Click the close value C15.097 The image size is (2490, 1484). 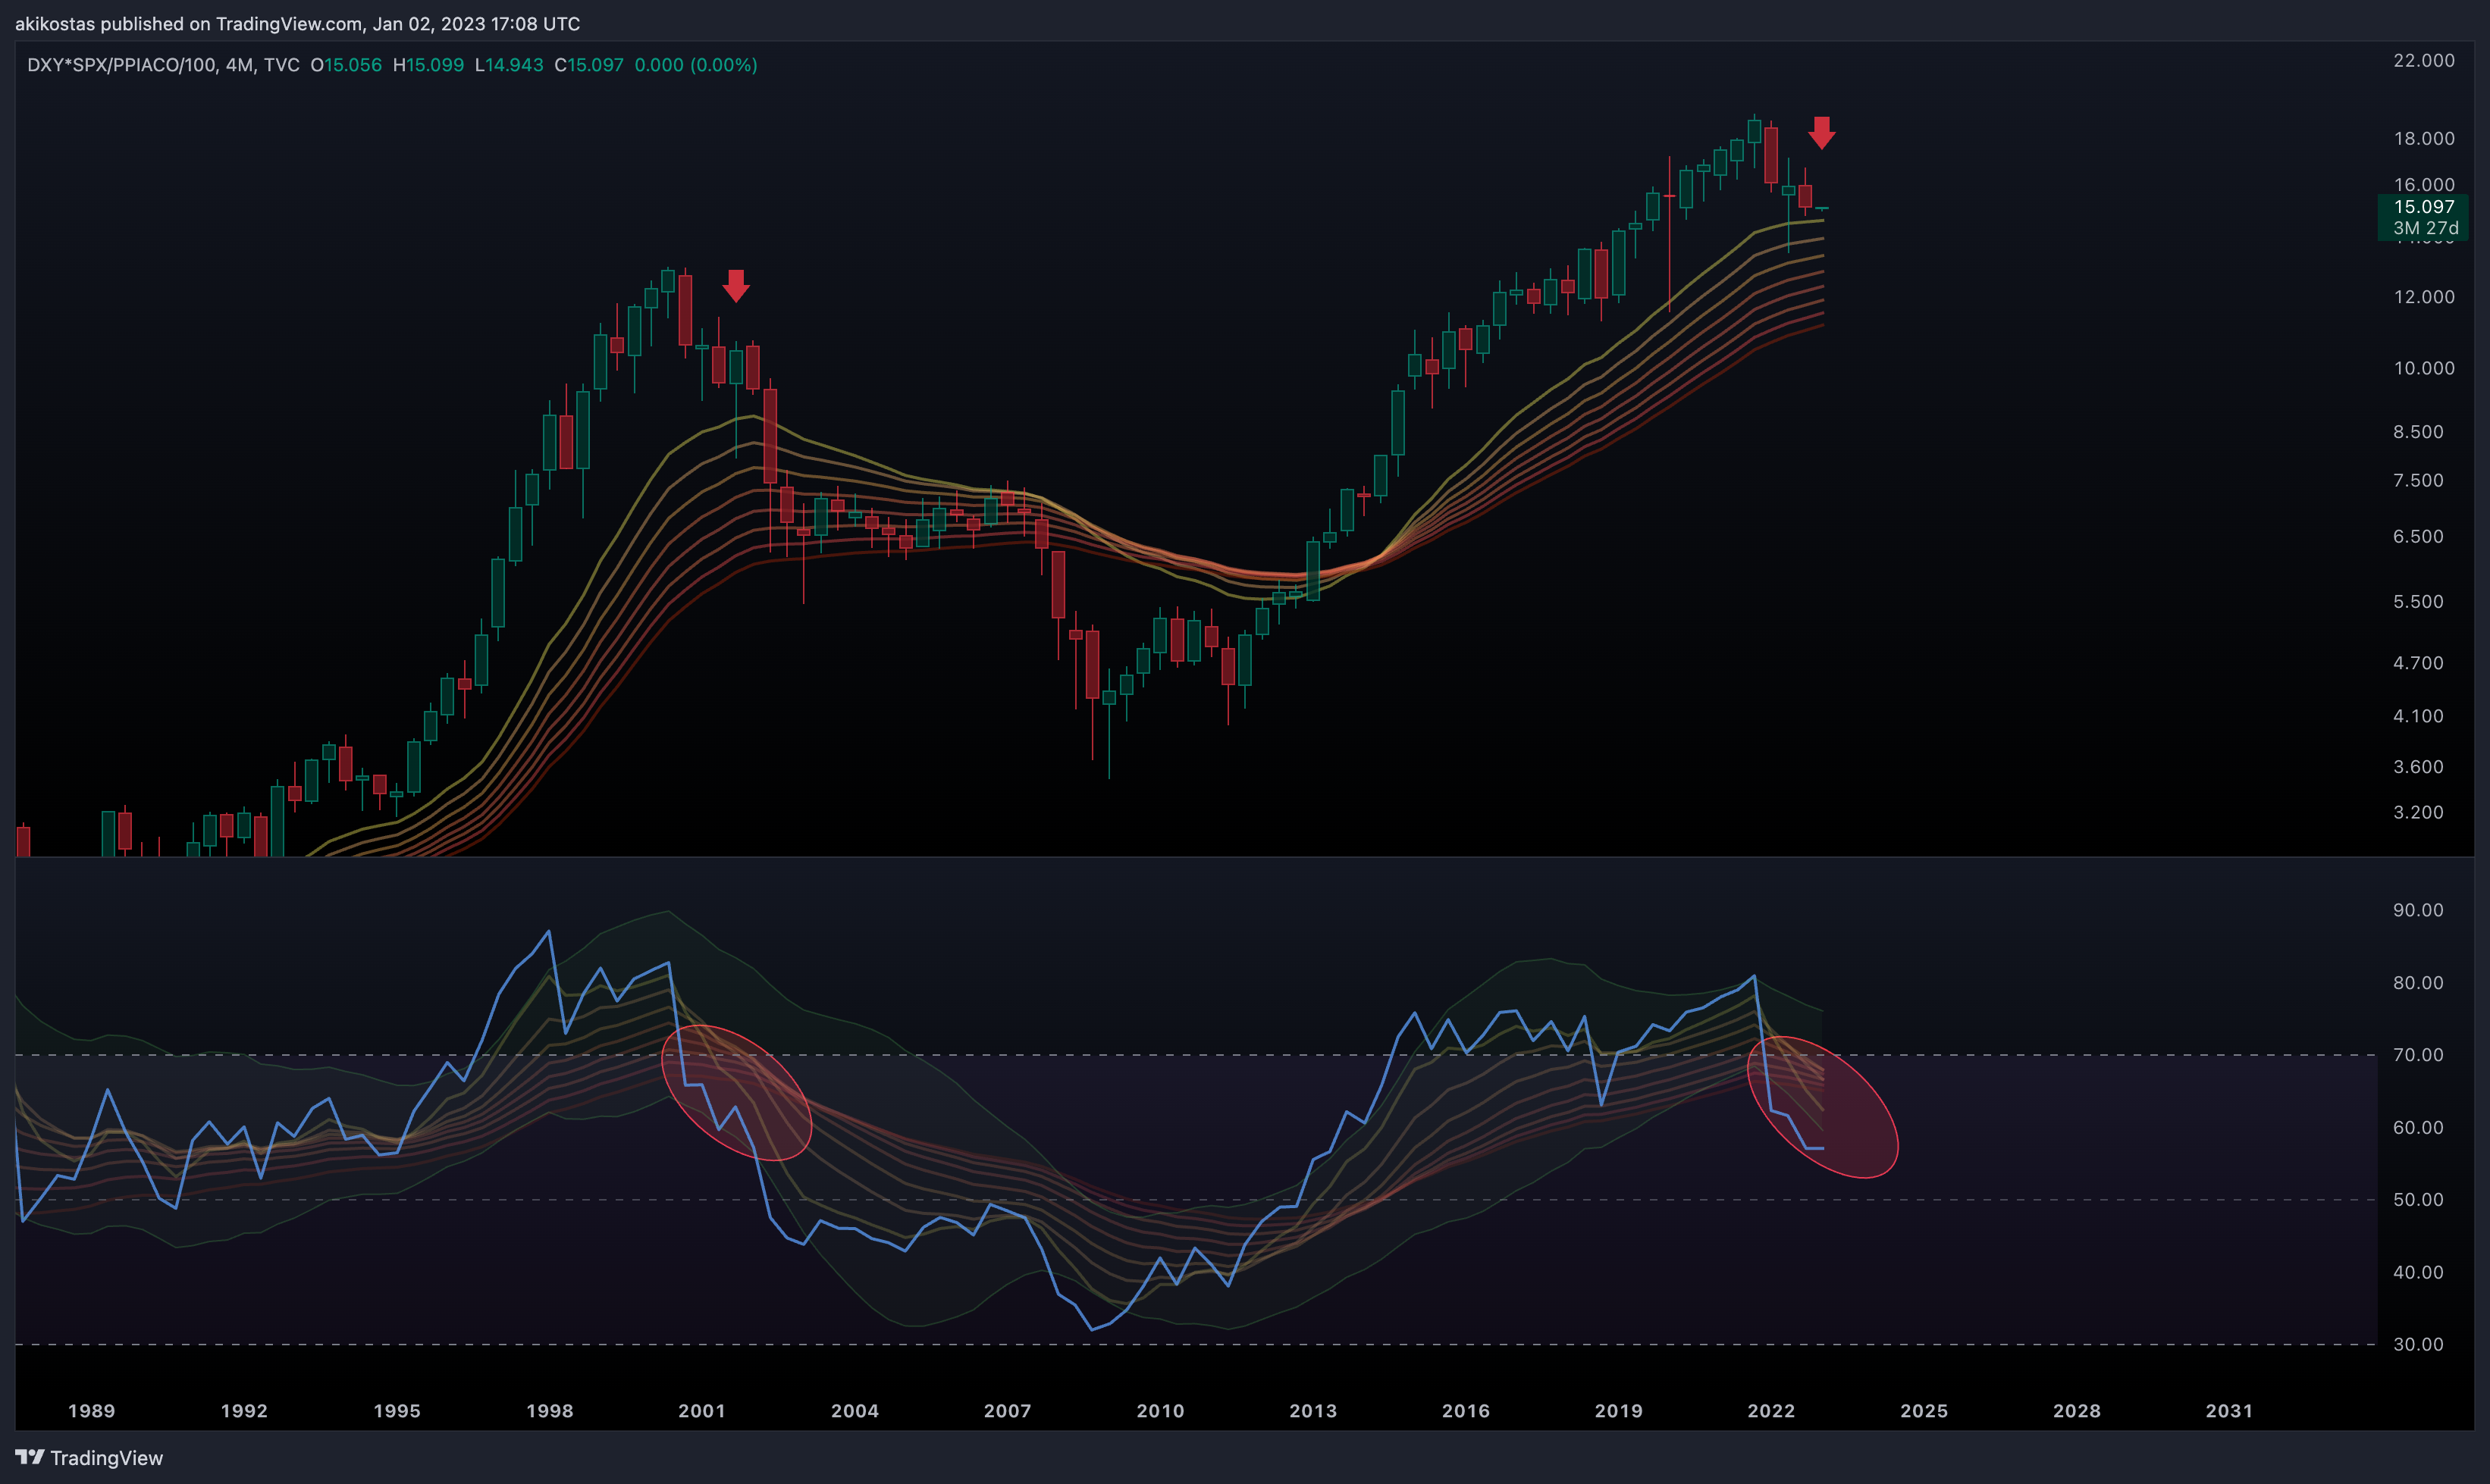pos(589,65)
